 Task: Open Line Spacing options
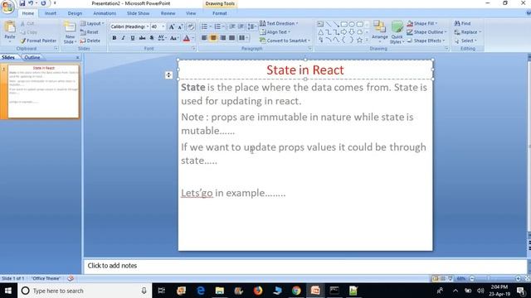(251, 26)
